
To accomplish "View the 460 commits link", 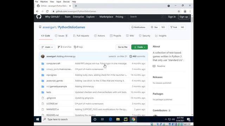I will pyautogui.click(x=137, y=56).
